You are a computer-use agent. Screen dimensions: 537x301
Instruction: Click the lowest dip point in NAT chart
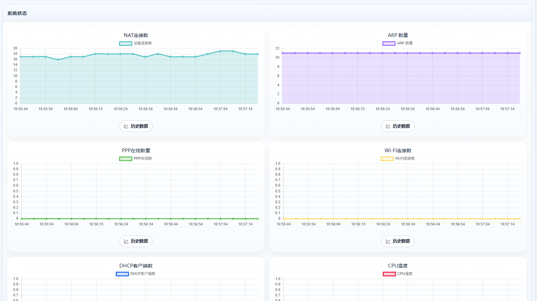[58, 59]
